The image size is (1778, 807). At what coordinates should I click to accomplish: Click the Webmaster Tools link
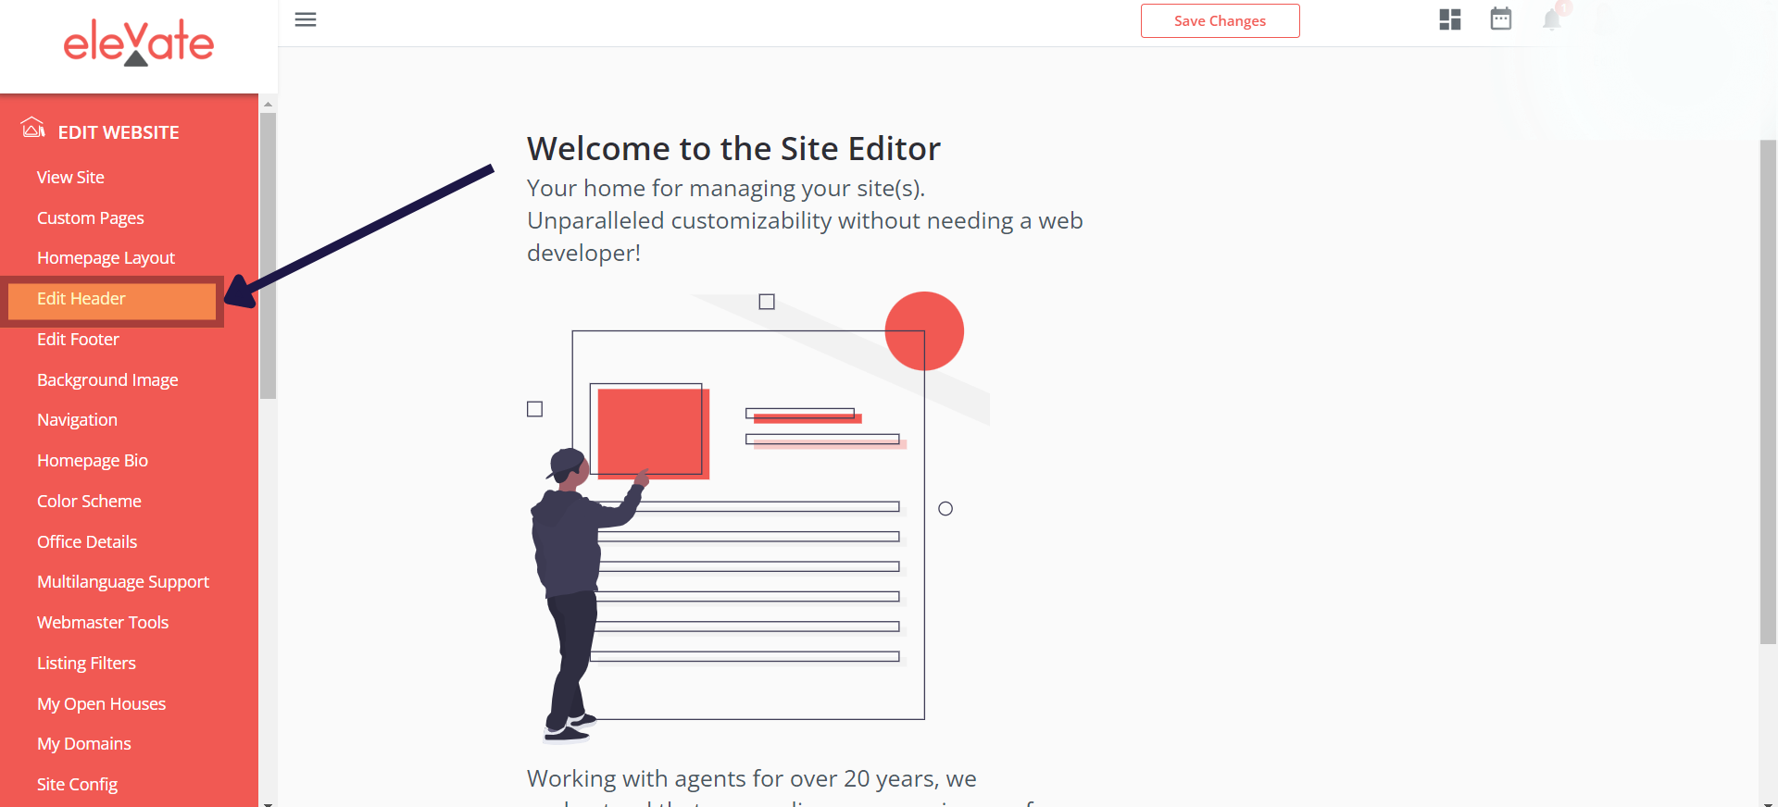tap(103, 623)
